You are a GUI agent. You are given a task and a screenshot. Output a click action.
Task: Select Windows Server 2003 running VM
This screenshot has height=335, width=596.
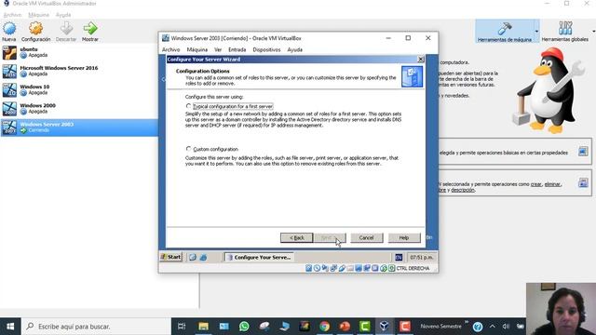(79, 127)
